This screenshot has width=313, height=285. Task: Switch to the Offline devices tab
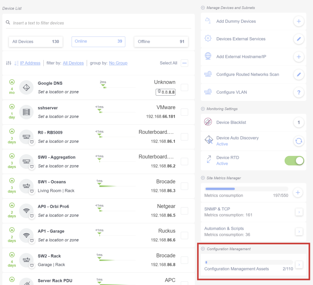click(x=161, y=41)
